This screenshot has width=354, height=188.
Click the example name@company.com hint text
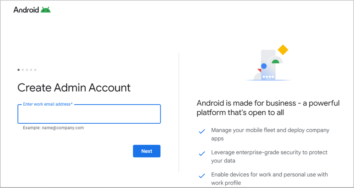pyautogui.click(x=53, y=128)
